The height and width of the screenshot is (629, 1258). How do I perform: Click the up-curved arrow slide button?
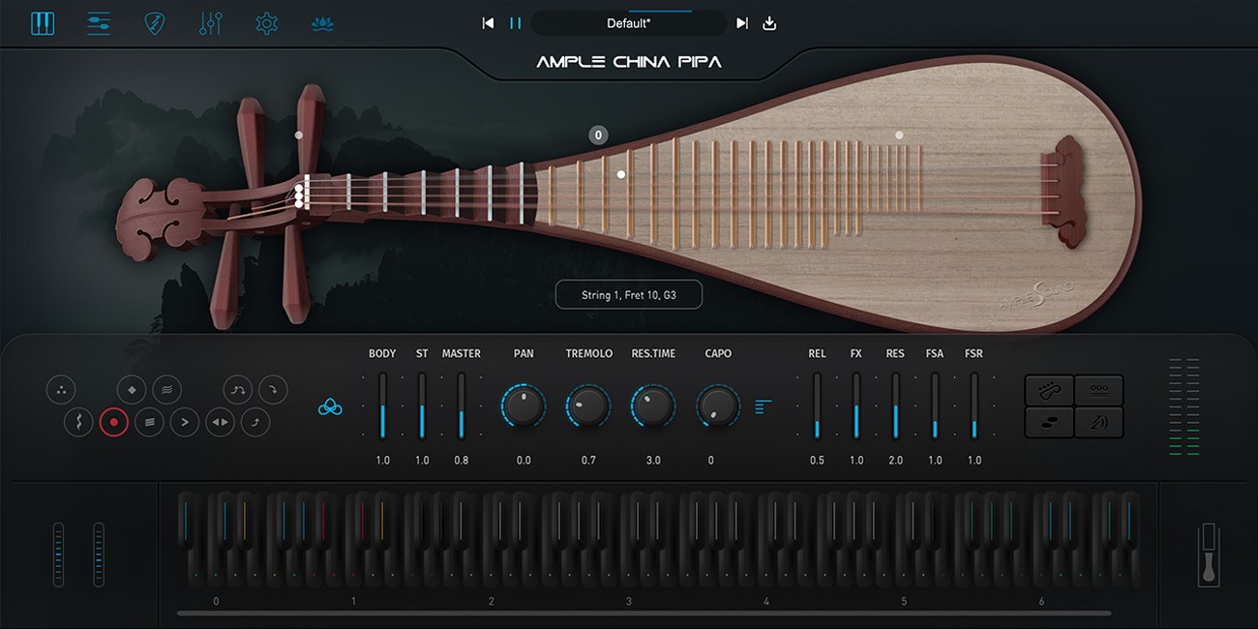pos(255,422)
